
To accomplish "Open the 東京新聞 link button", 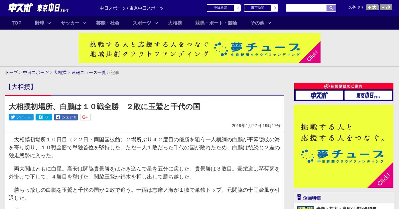I will pos(258,8).
